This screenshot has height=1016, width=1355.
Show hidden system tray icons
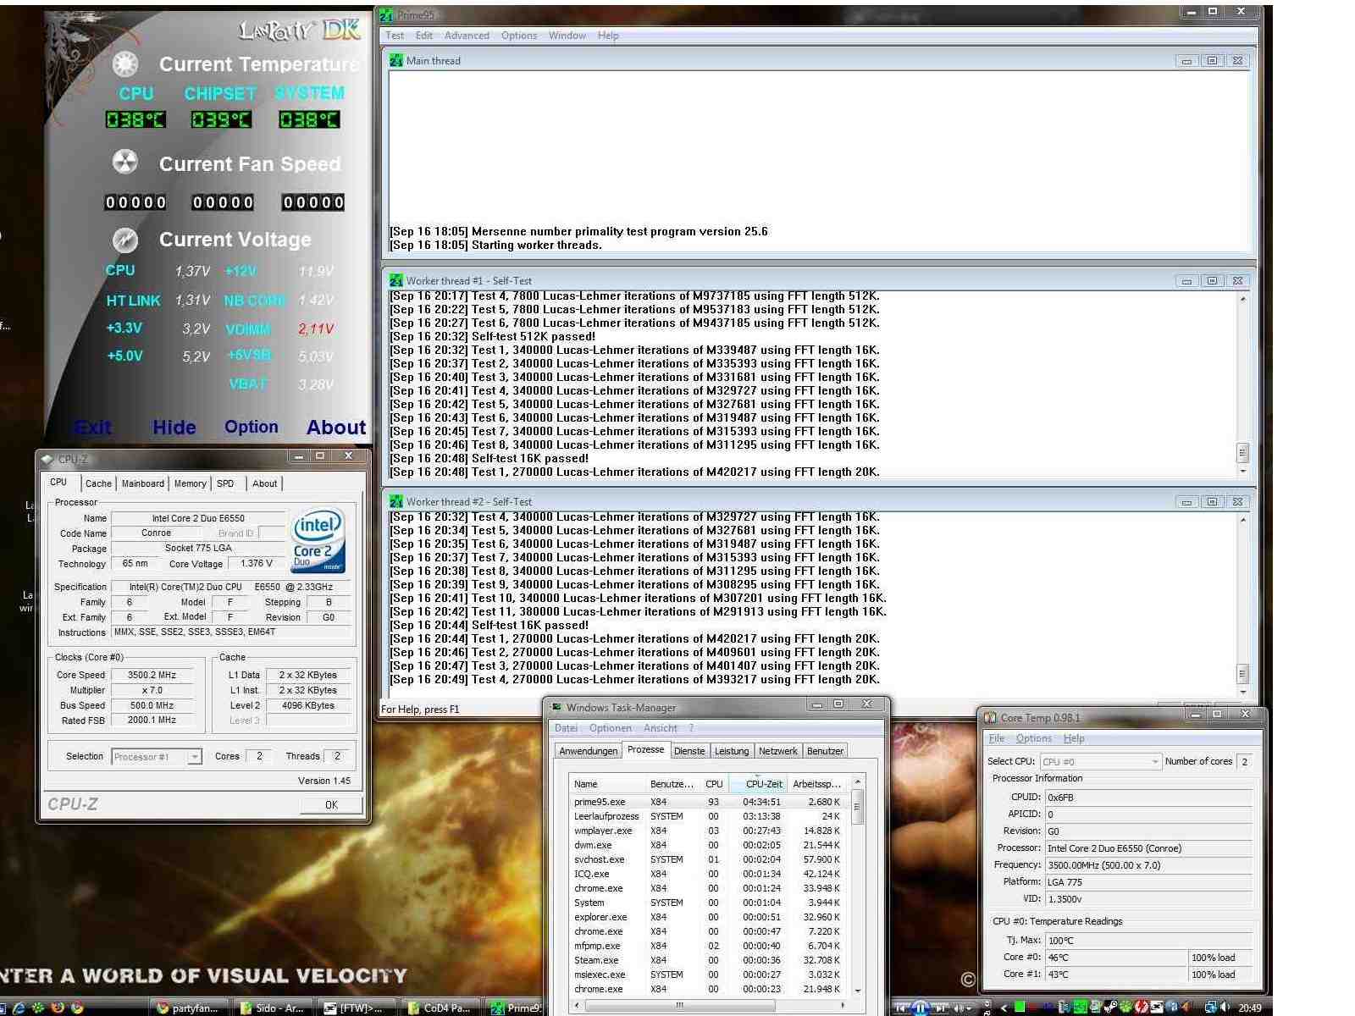(x=1004, y=1008)
